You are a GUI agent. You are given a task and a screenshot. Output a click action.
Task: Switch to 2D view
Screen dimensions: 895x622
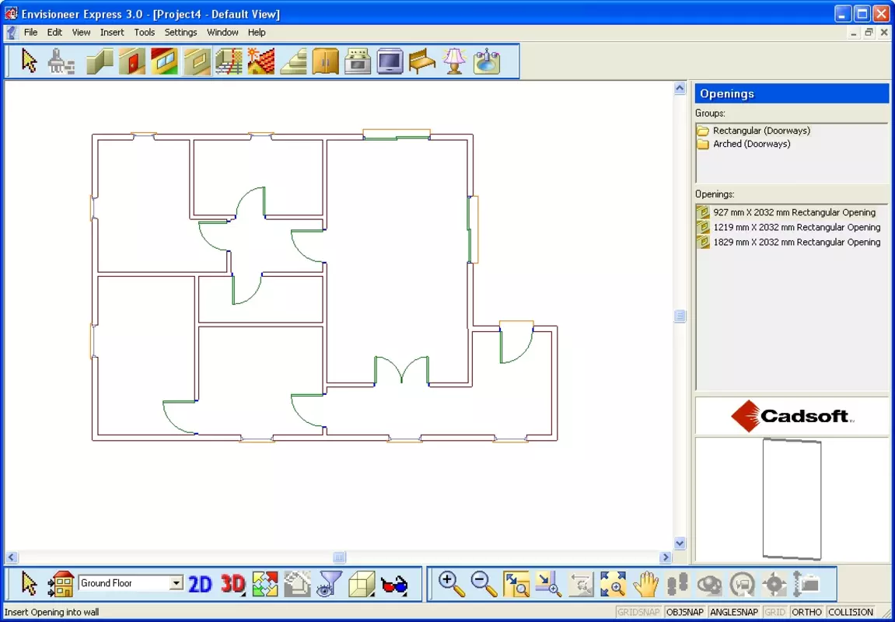point(200,584)
